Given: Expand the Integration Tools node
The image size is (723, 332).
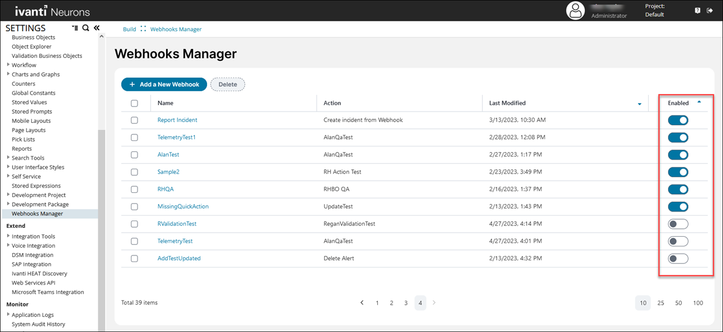Looking at the screenshot, I should [x=8, y=236].
